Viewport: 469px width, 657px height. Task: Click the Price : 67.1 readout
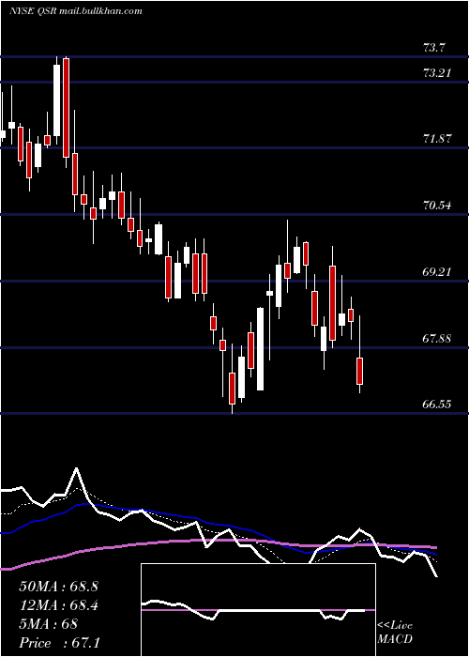click(x=59, y=643)
